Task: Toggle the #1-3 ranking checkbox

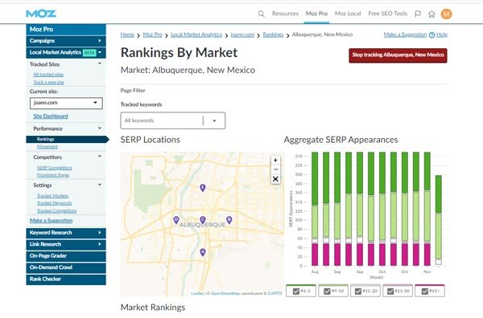Action: tap(296, 291)
